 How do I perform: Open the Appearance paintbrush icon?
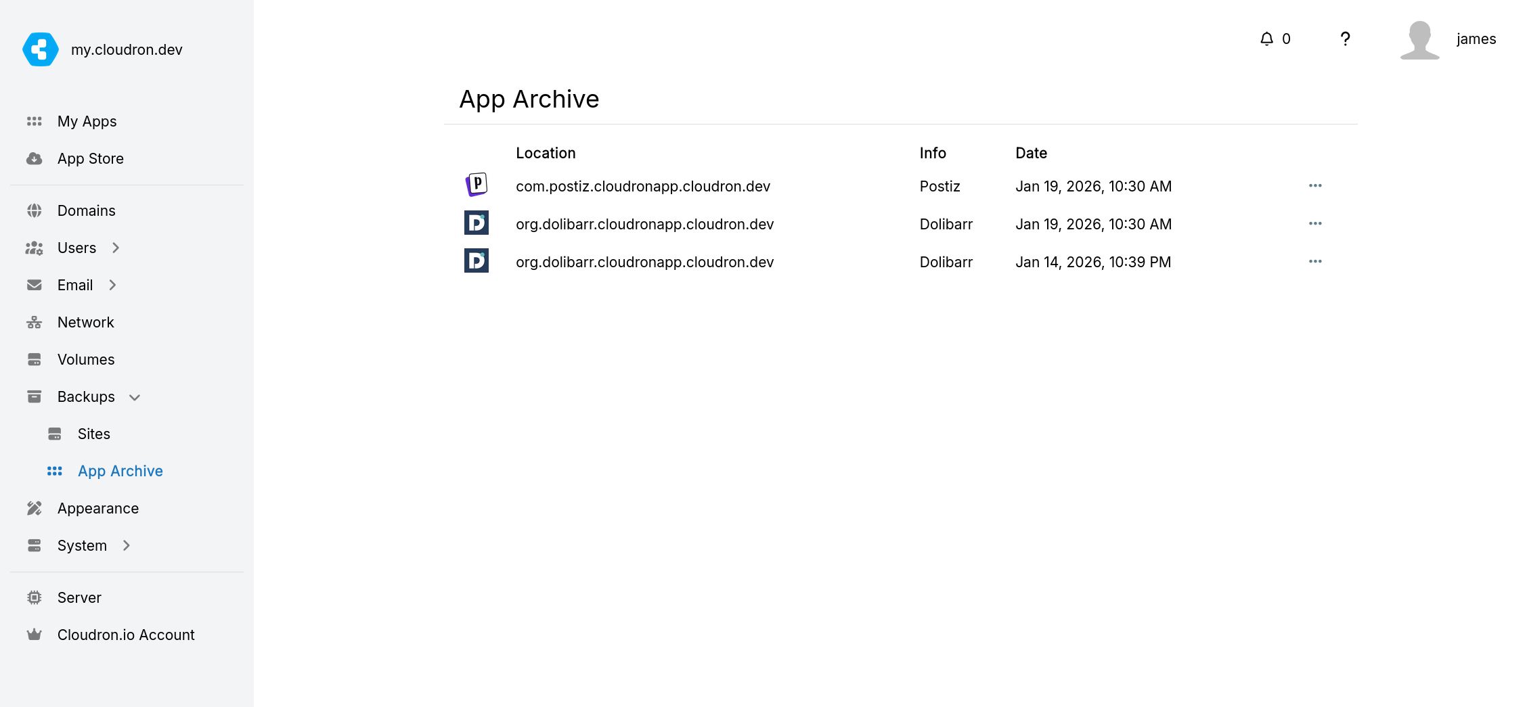tap(35, 508)
